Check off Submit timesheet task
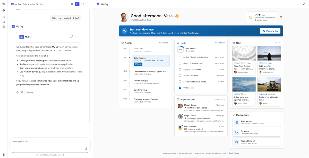Viewport: 309px width, 158px height. coord(180,76)
